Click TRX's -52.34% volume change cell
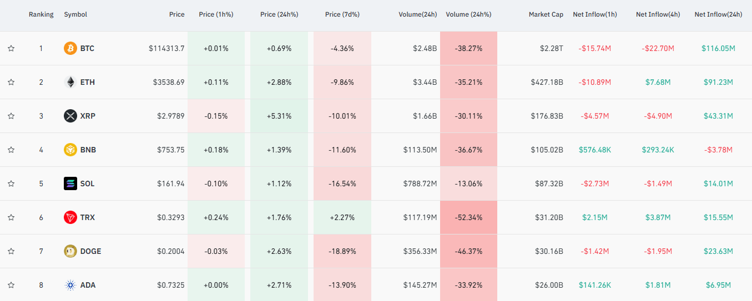 click(x=468, y=217)
